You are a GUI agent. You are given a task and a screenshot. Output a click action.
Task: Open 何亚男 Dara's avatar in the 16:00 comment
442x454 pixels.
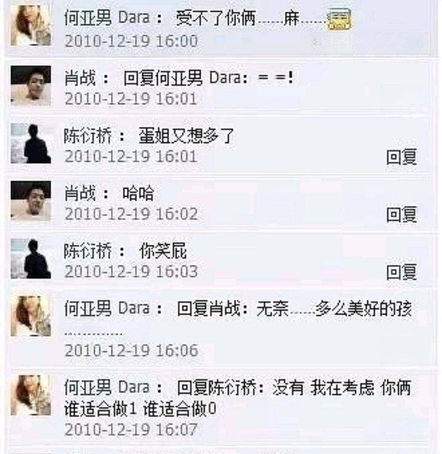click(31, 25)
